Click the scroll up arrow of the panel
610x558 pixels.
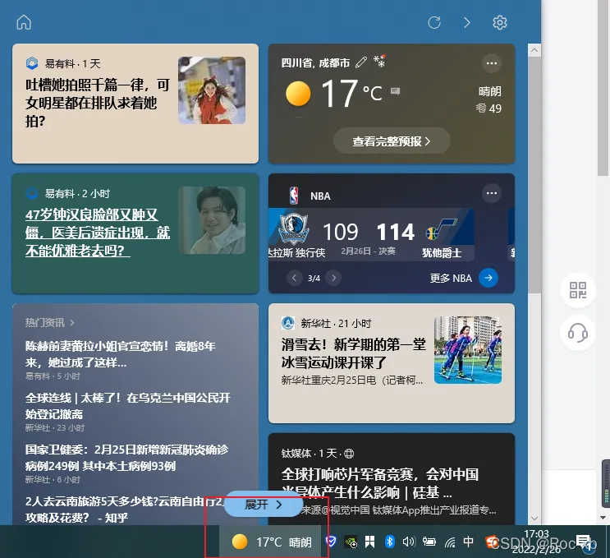click(x=534, y=50)
